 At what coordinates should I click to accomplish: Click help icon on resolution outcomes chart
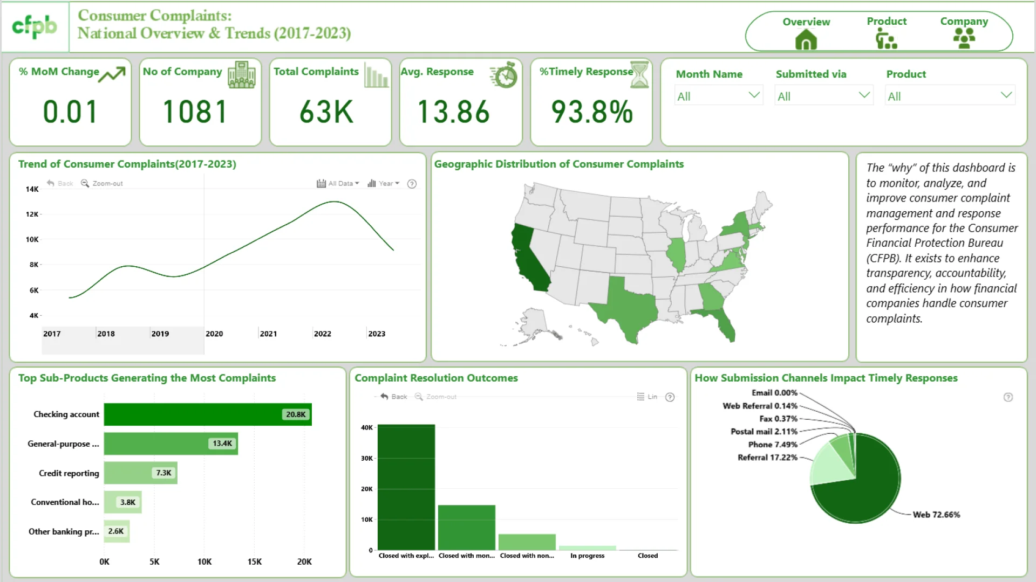670,397
